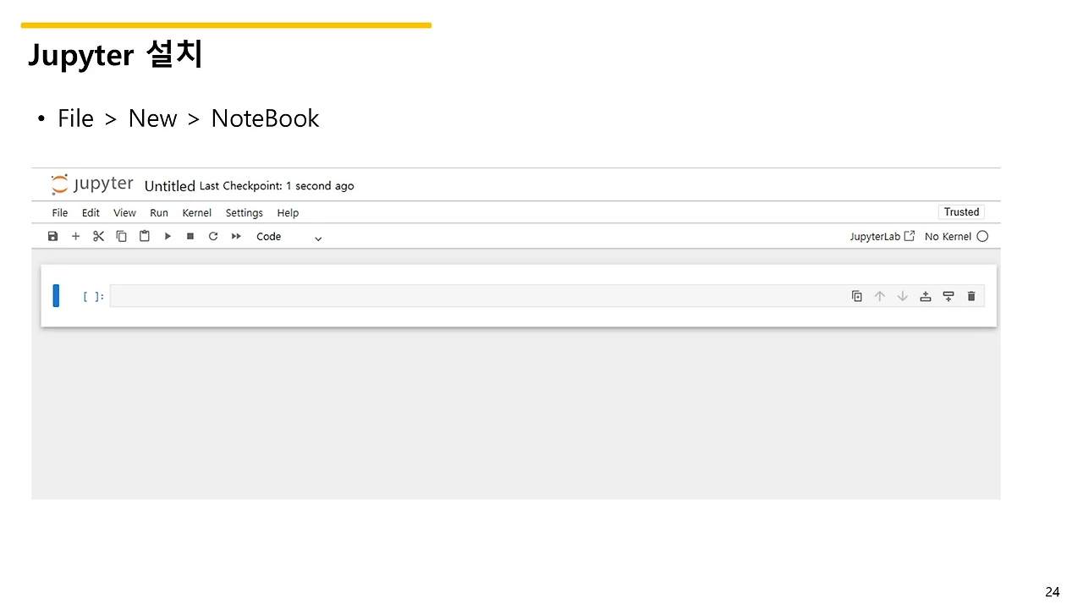Move the cell down with the arrow

tap(903, 296)
